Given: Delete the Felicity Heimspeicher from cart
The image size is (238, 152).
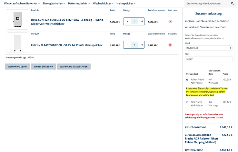Looking at the screenshot, I should [x=170, y=45].
